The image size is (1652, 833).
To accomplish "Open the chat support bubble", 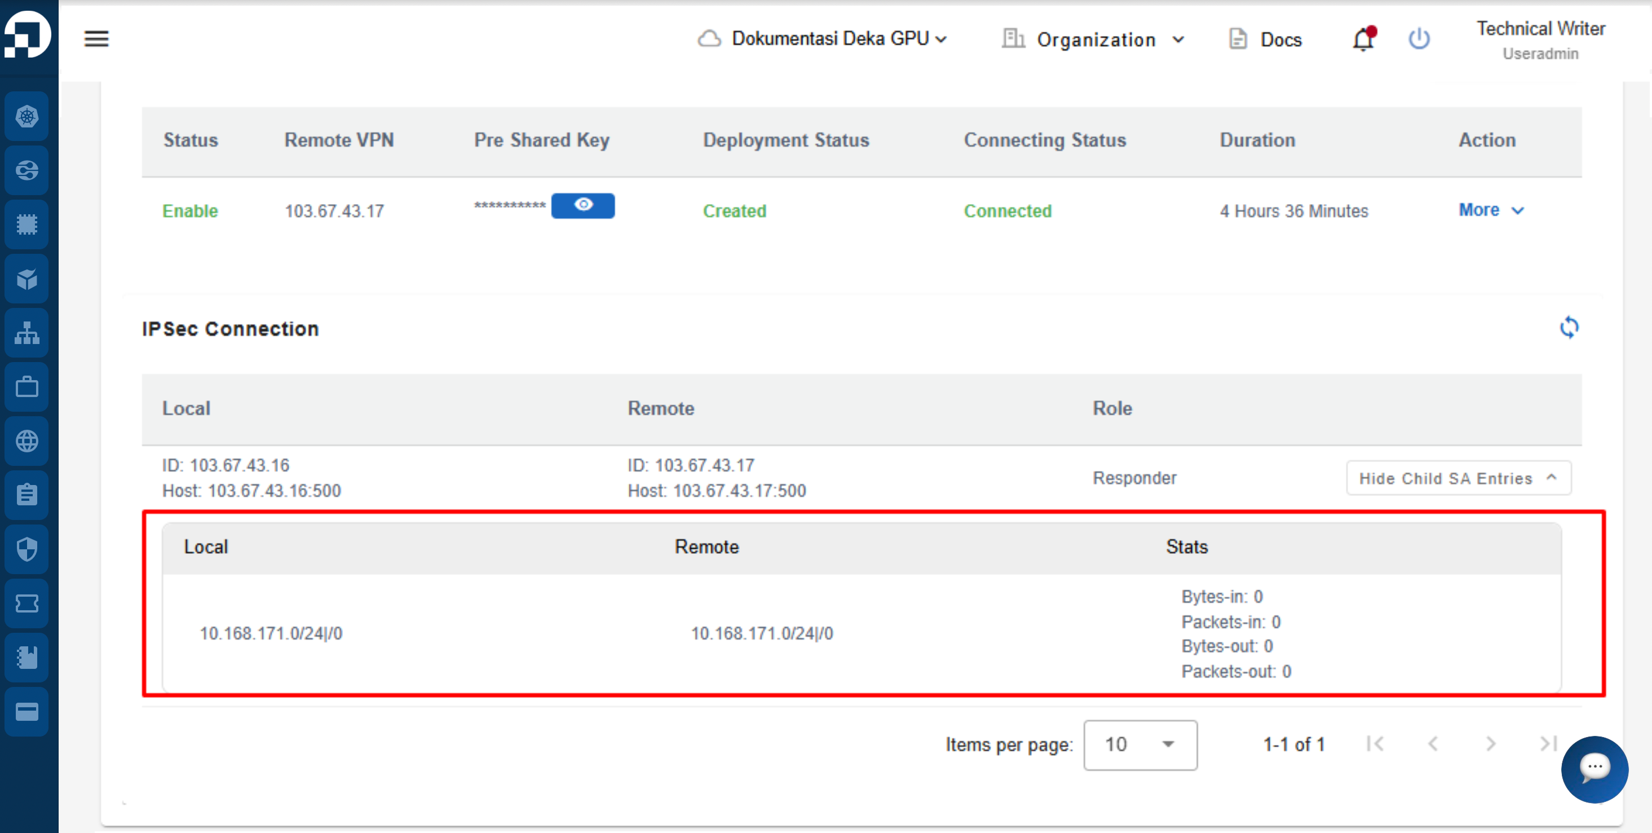I will [1594, 769].
